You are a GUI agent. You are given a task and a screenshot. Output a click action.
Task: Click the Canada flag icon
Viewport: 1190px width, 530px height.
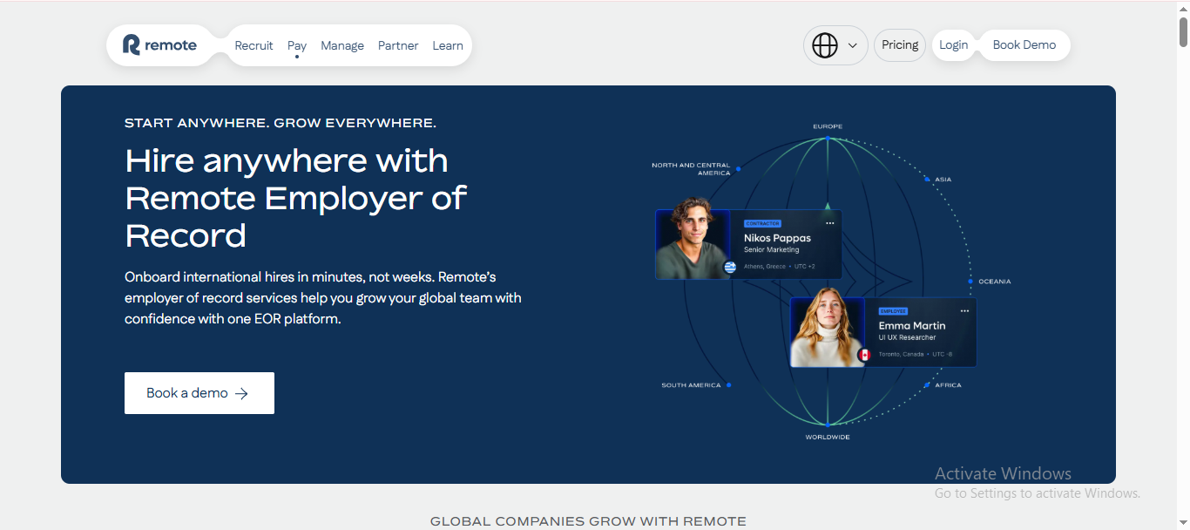(864, 355)
